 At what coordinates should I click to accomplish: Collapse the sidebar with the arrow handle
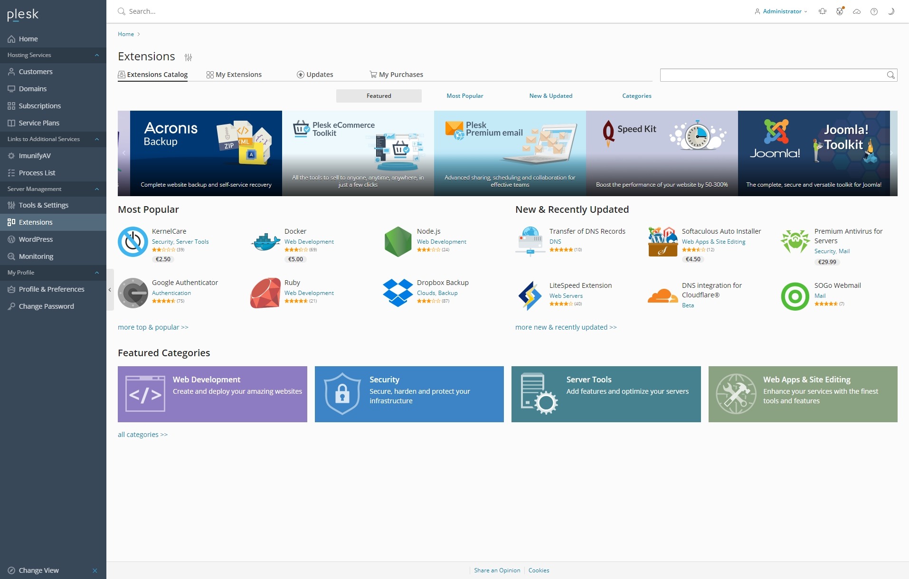tap(110, 290)
